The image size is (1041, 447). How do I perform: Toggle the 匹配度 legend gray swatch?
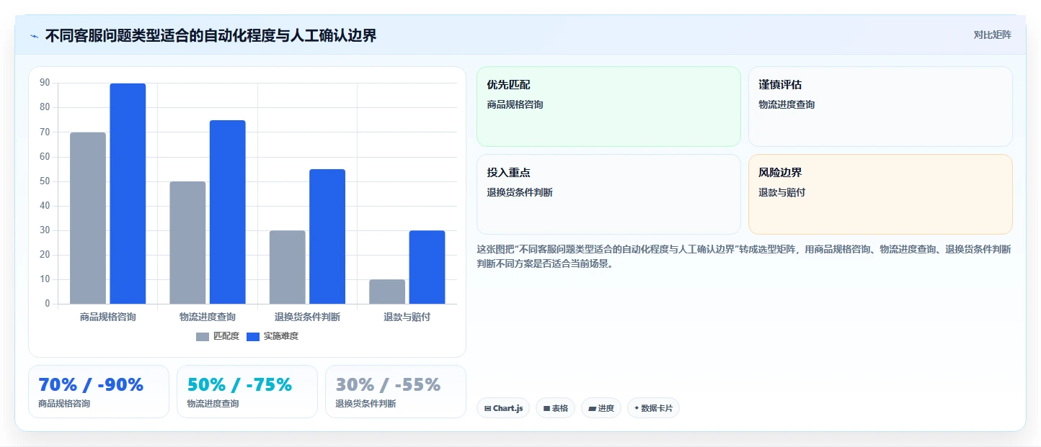pyautogui.click(x=203, y=336)
